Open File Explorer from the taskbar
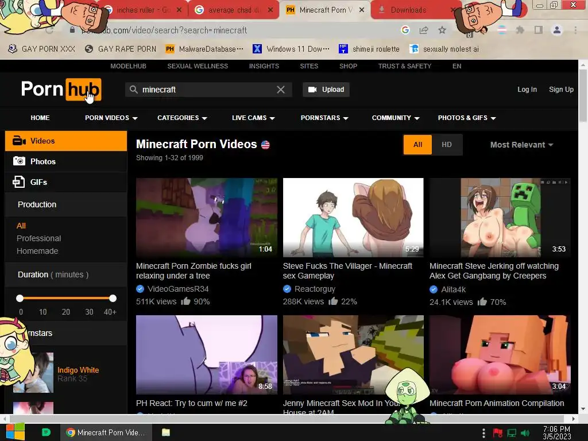 pos(166,432)
